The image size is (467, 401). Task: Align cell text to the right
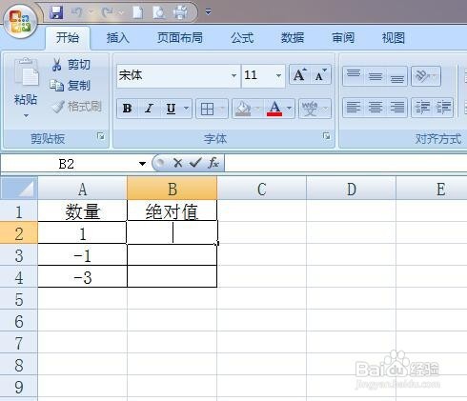point(396,108)
